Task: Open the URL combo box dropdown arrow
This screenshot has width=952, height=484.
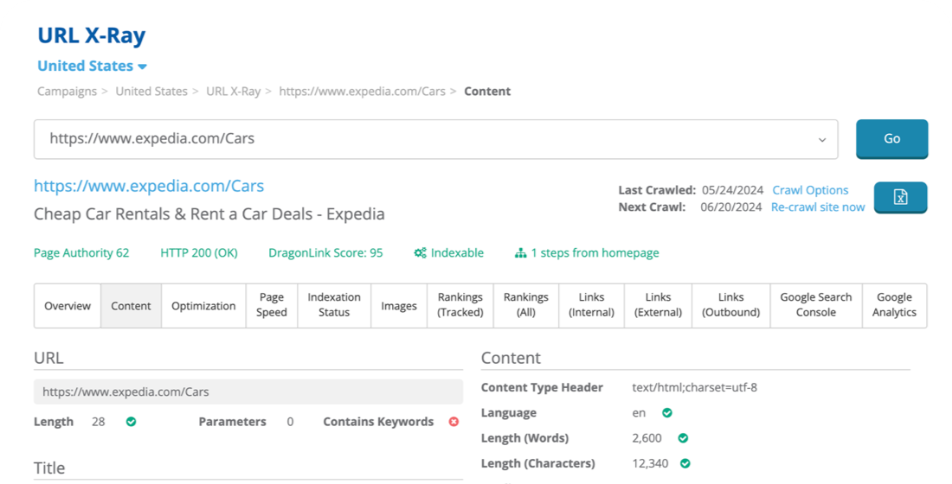Action: (822, 139)
